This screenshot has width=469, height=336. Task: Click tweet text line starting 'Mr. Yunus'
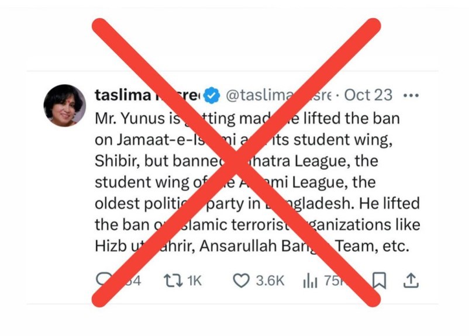click(x=247, y=119)
